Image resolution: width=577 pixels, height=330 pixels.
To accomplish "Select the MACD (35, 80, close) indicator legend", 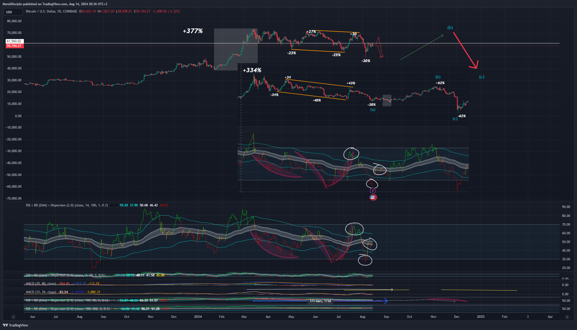I will [41, 284].
